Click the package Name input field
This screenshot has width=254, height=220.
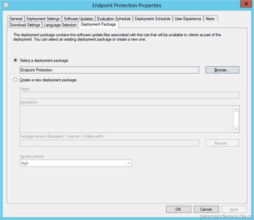pos(129,95)
